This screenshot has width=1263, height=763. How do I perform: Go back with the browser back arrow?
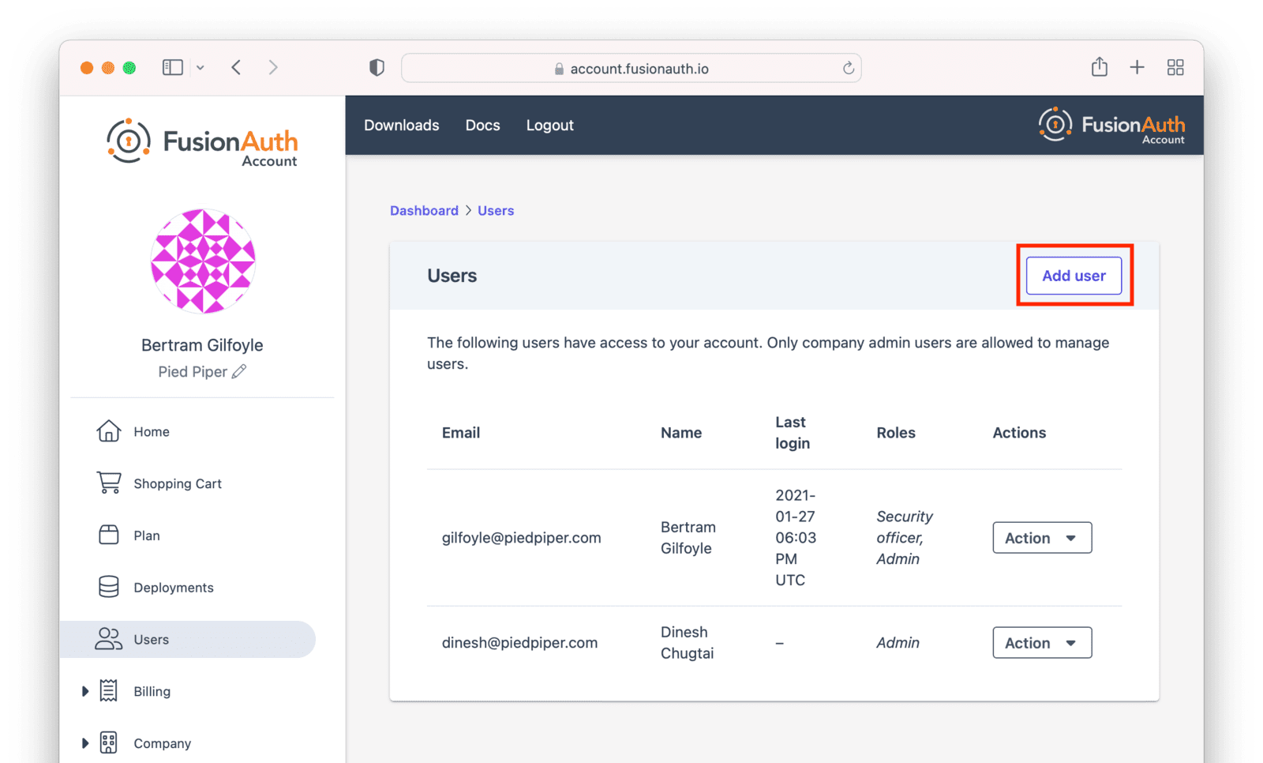tap(236, 68)
